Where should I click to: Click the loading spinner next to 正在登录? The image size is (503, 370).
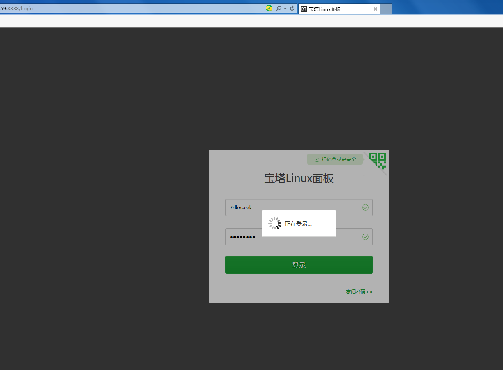coord(274,223)
